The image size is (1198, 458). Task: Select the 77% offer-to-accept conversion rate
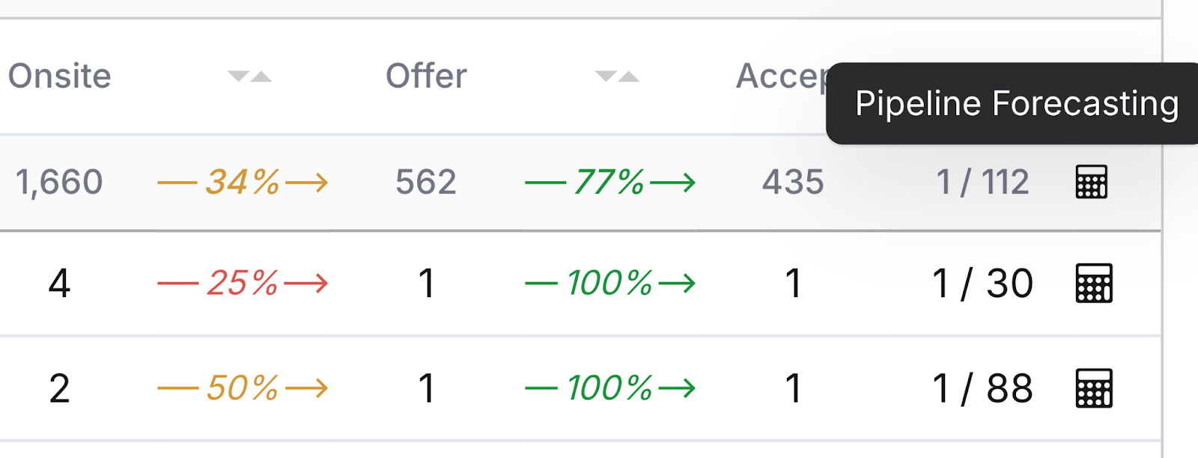click(610, 182)
